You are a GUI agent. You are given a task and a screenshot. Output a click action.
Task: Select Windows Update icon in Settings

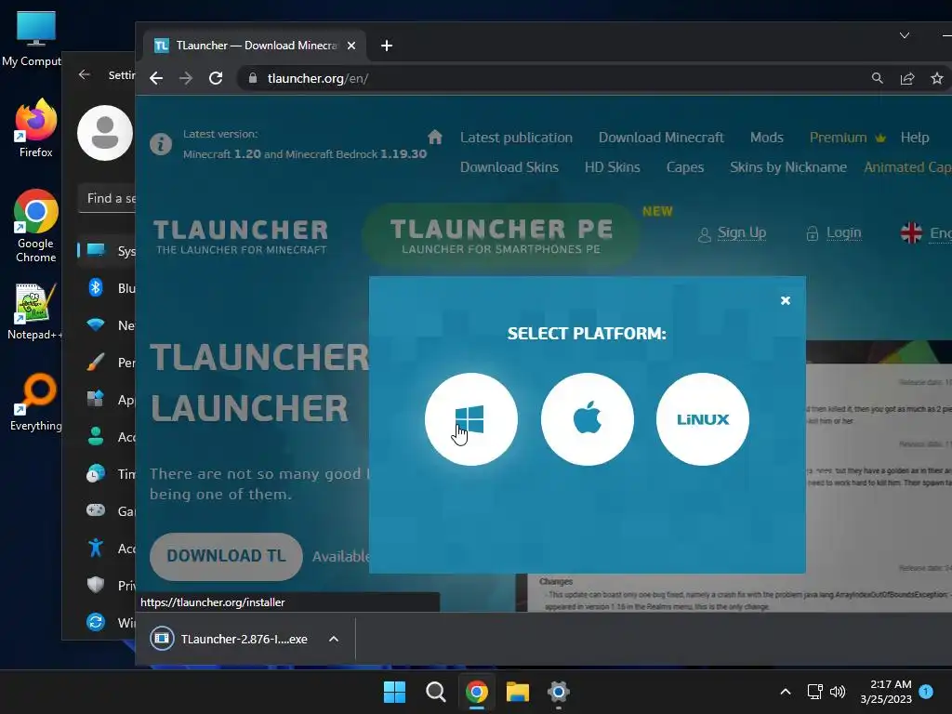pos(96,622)
